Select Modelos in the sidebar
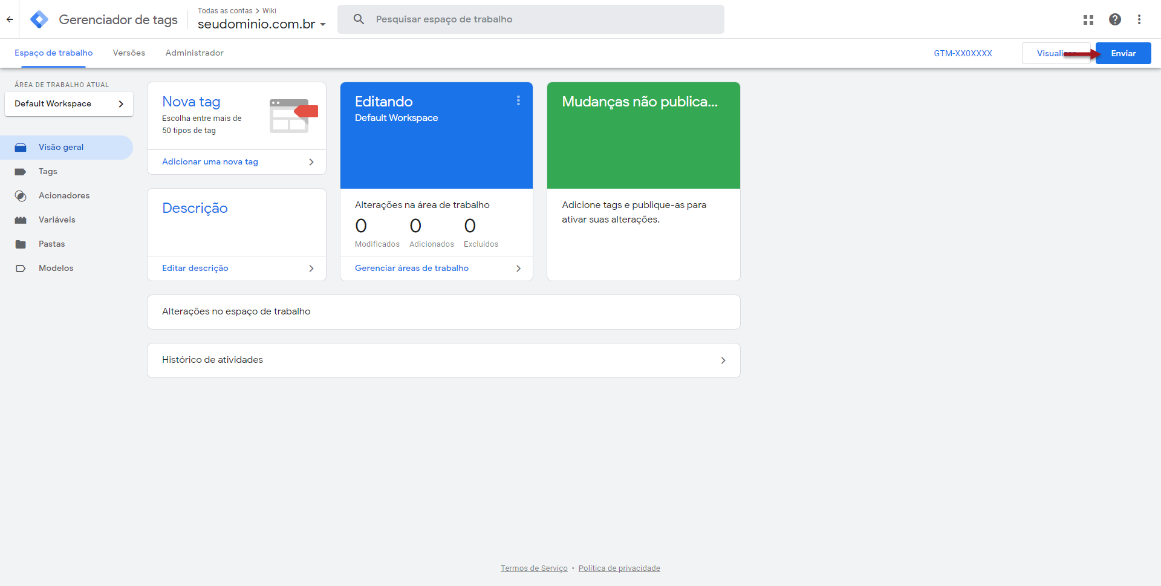This screenshot has width=1161, height=586. pyautogui.click(x=56, y=269)
